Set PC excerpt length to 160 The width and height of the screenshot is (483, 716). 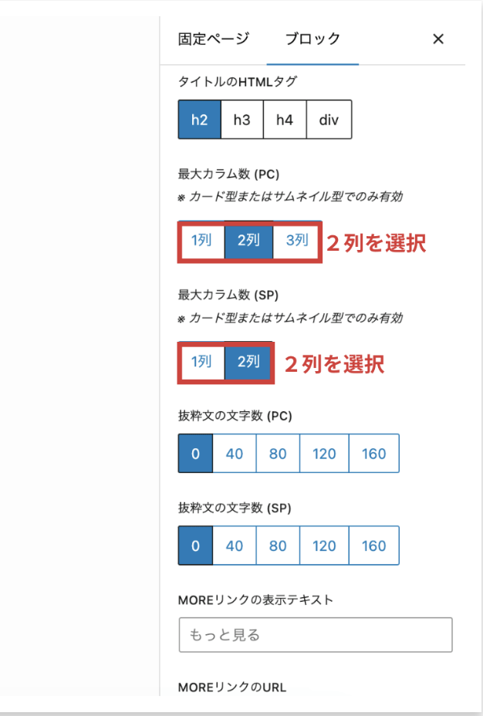tap(373, 454)
